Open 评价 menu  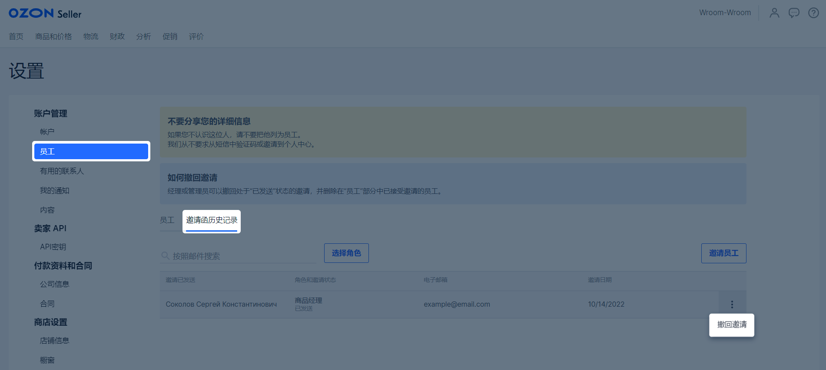point(196,36)
